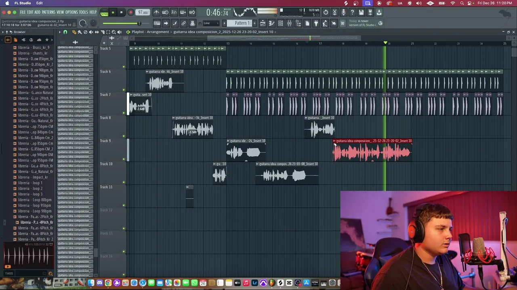Viewport: 517px width, 290px height.
Task: Stop playback with the stop button
Action: tap(121, 12)
